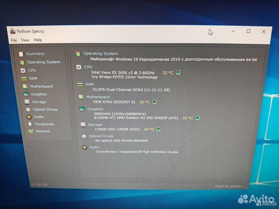
Task: Select Operating System in the sidebar
Action: (x=43, y=62)
